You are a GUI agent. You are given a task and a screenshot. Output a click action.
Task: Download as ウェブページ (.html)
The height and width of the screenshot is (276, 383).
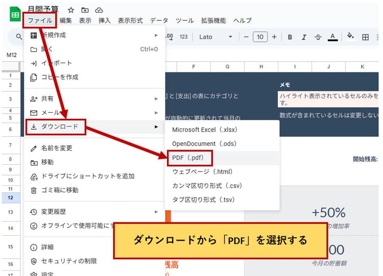point(222,172)
